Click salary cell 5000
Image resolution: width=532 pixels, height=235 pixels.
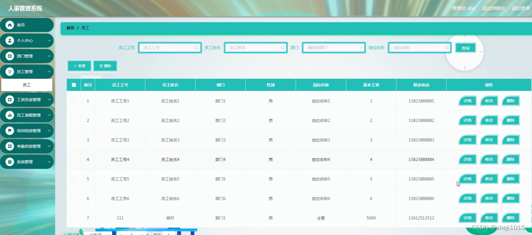point(371,218)
